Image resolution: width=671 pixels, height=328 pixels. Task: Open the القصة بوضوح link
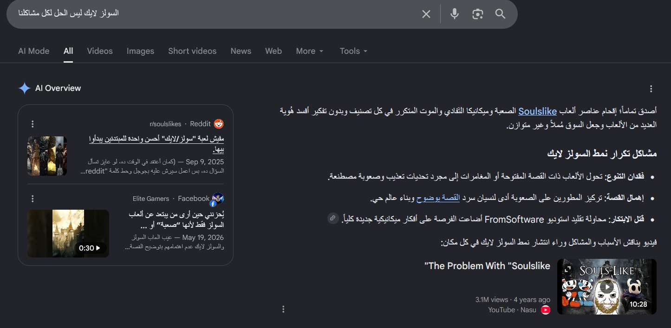pos(438,198)
